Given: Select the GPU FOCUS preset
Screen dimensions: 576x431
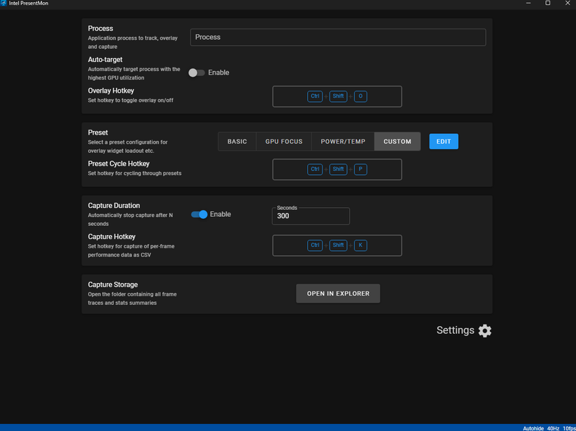Looking at the screenshot, I should coord(284,142).
